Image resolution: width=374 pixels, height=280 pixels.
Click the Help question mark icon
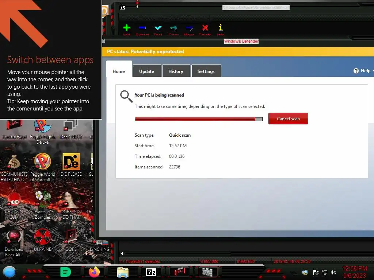356,71
